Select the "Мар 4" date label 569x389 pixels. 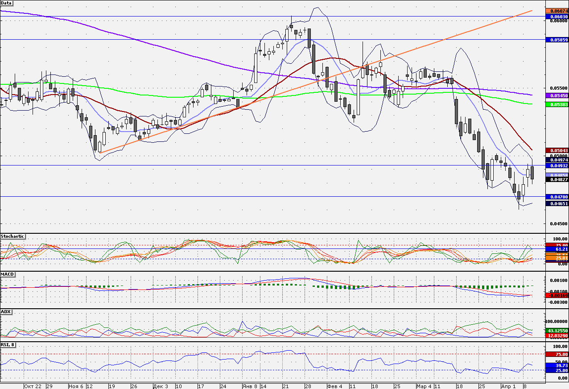[x=424, y=386]
